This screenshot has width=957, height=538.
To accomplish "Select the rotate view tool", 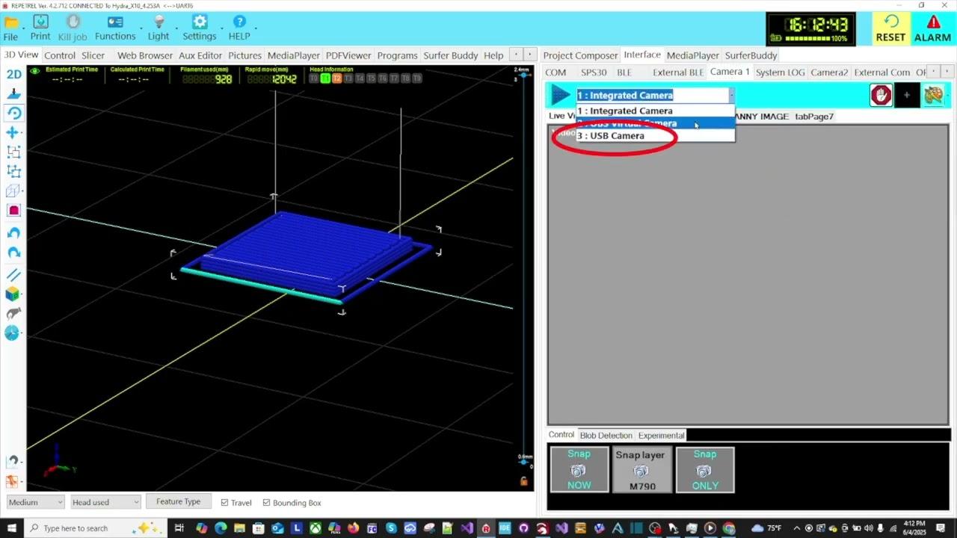I will pos(13,113).
